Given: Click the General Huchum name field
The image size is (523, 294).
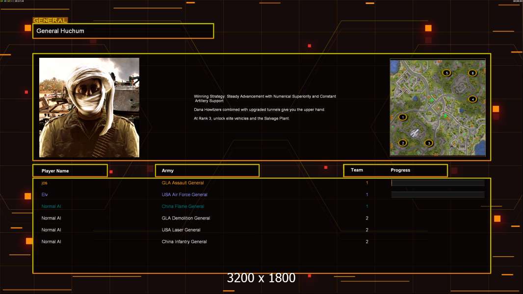Looking at the screenshot, I should click(x=123, y=31).
